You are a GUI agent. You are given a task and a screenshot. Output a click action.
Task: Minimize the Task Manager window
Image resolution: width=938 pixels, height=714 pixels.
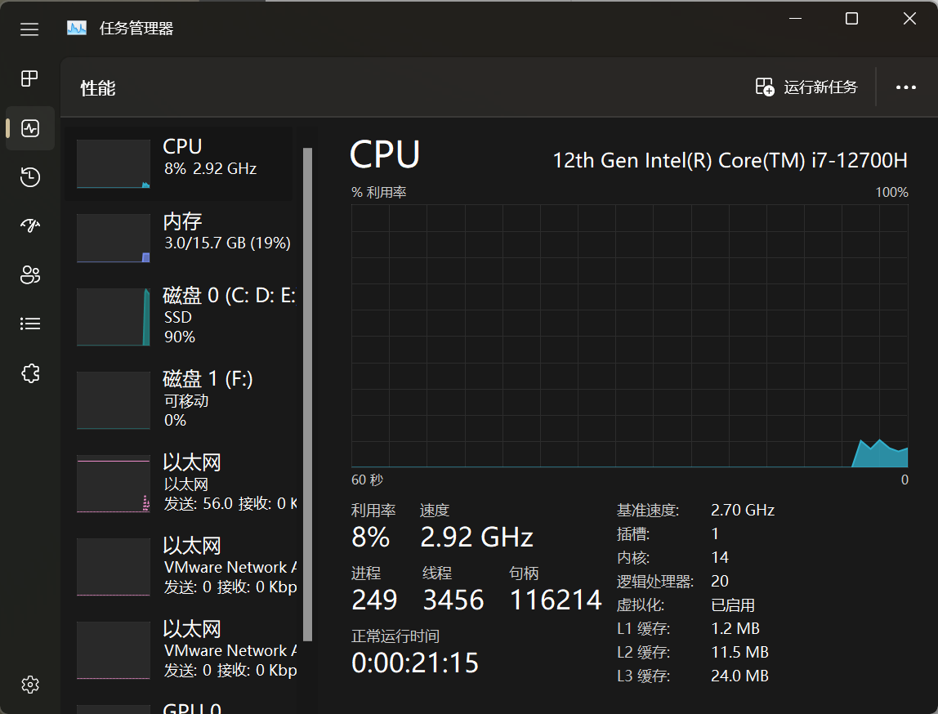point(795,19)
